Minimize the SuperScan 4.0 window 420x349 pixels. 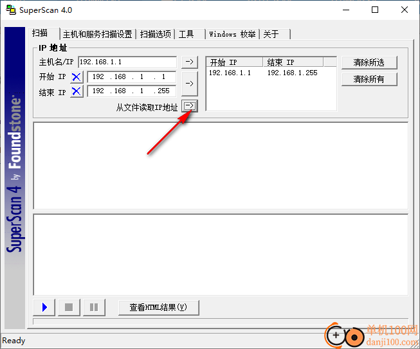click(346, 10)
